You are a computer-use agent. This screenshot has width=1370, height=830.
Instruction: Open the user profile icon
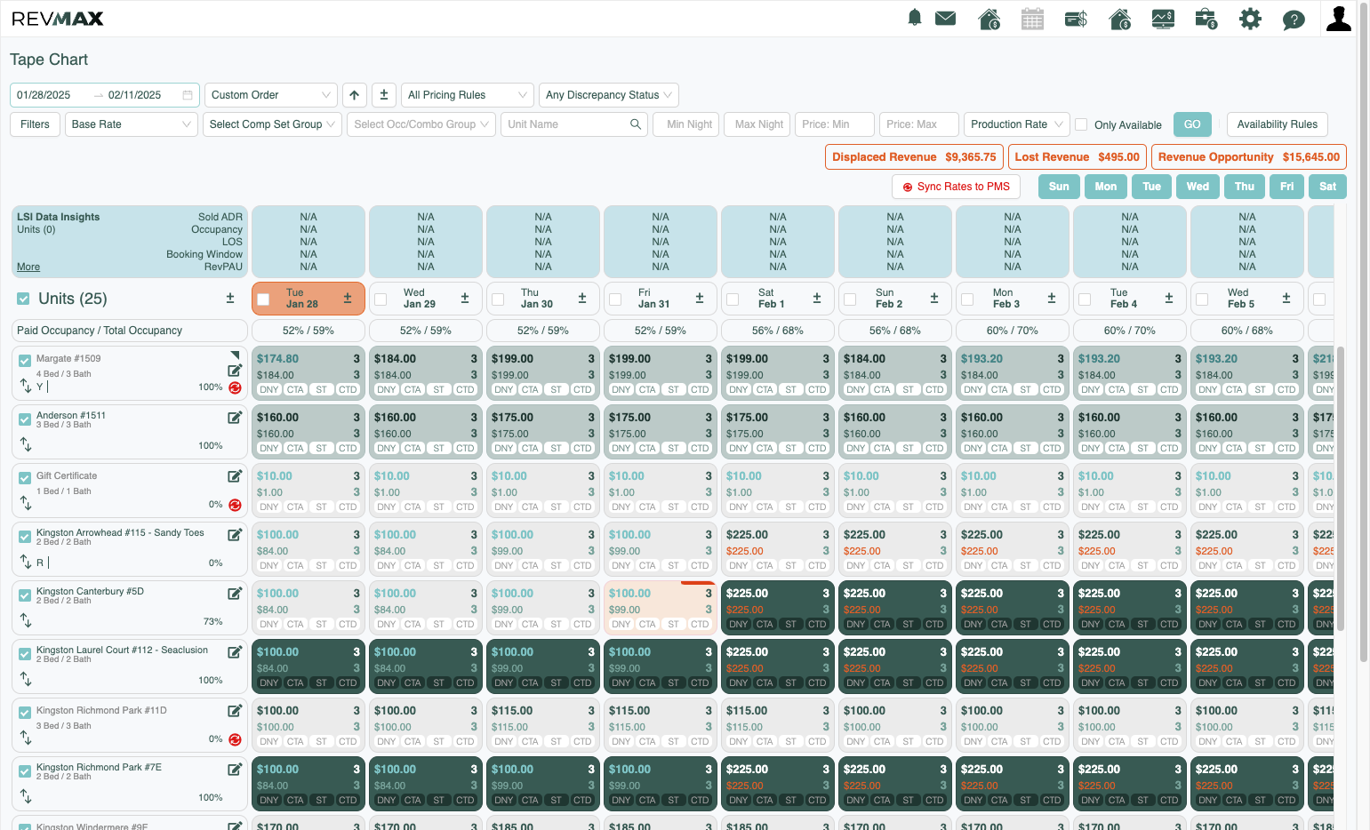tap(1338, 18)
